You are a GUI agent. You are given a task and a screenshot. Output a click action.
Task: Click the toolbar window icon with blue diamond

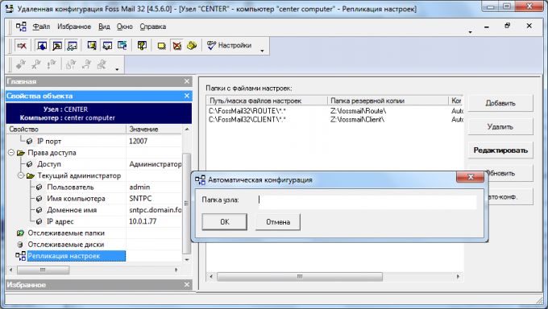click(42, 46)
